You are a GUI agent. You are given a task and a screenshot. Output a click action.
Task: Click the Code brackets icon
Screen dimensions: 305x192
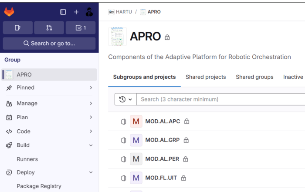click(x=9, y=131)
